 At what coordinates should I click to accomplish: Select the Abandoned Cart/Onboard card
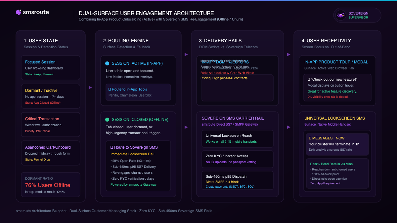point(51,153)
